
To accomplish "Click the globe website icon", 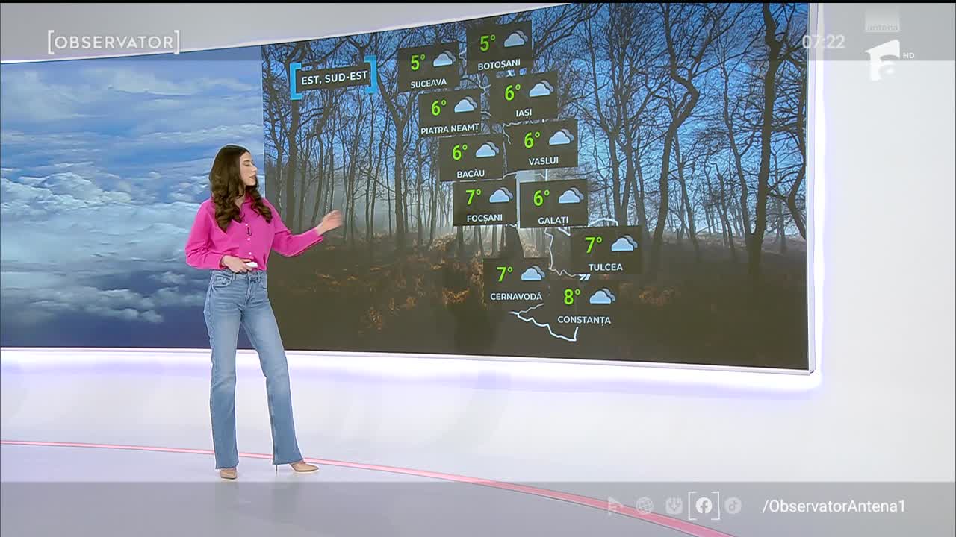I will click(645, 506).
